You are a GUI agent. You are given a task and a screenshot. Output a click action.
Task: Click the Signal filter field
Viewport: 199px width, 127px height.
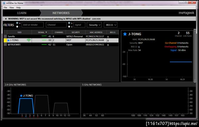pyautogui.click(x=79, y=25)
